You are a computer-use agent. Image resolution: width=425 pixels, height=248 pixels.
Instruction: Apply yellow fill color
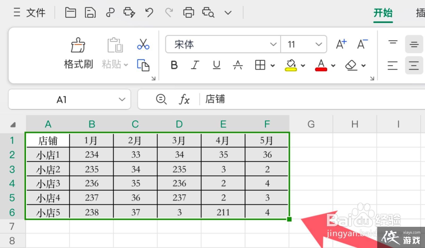291,65
